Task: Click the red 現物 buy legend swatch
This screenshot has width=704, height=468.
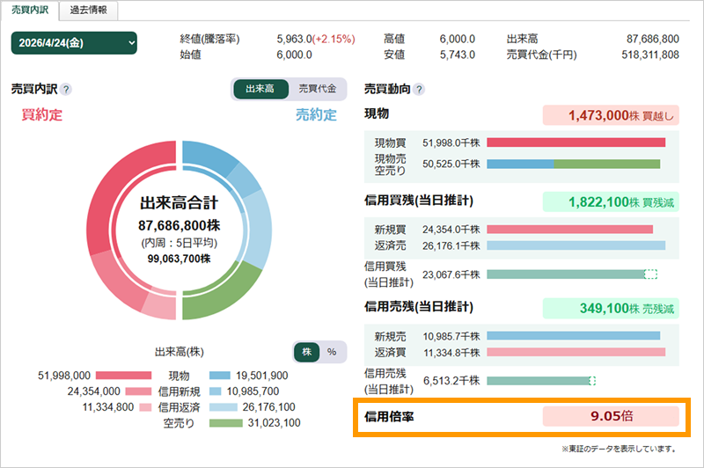Action: pyautogui.click(x=123, y=376)
